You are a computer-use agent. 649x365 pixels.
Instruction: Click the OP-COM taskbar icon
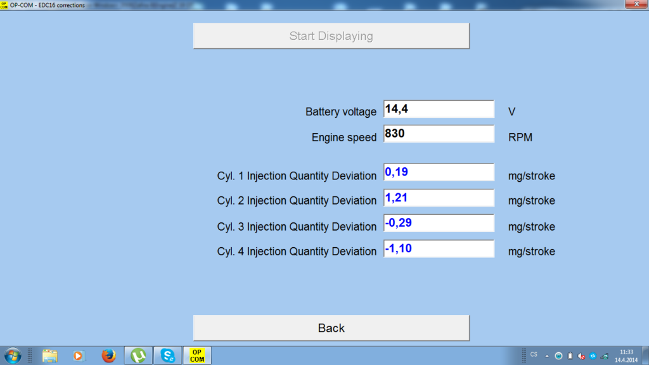click(x=197, y=355)
